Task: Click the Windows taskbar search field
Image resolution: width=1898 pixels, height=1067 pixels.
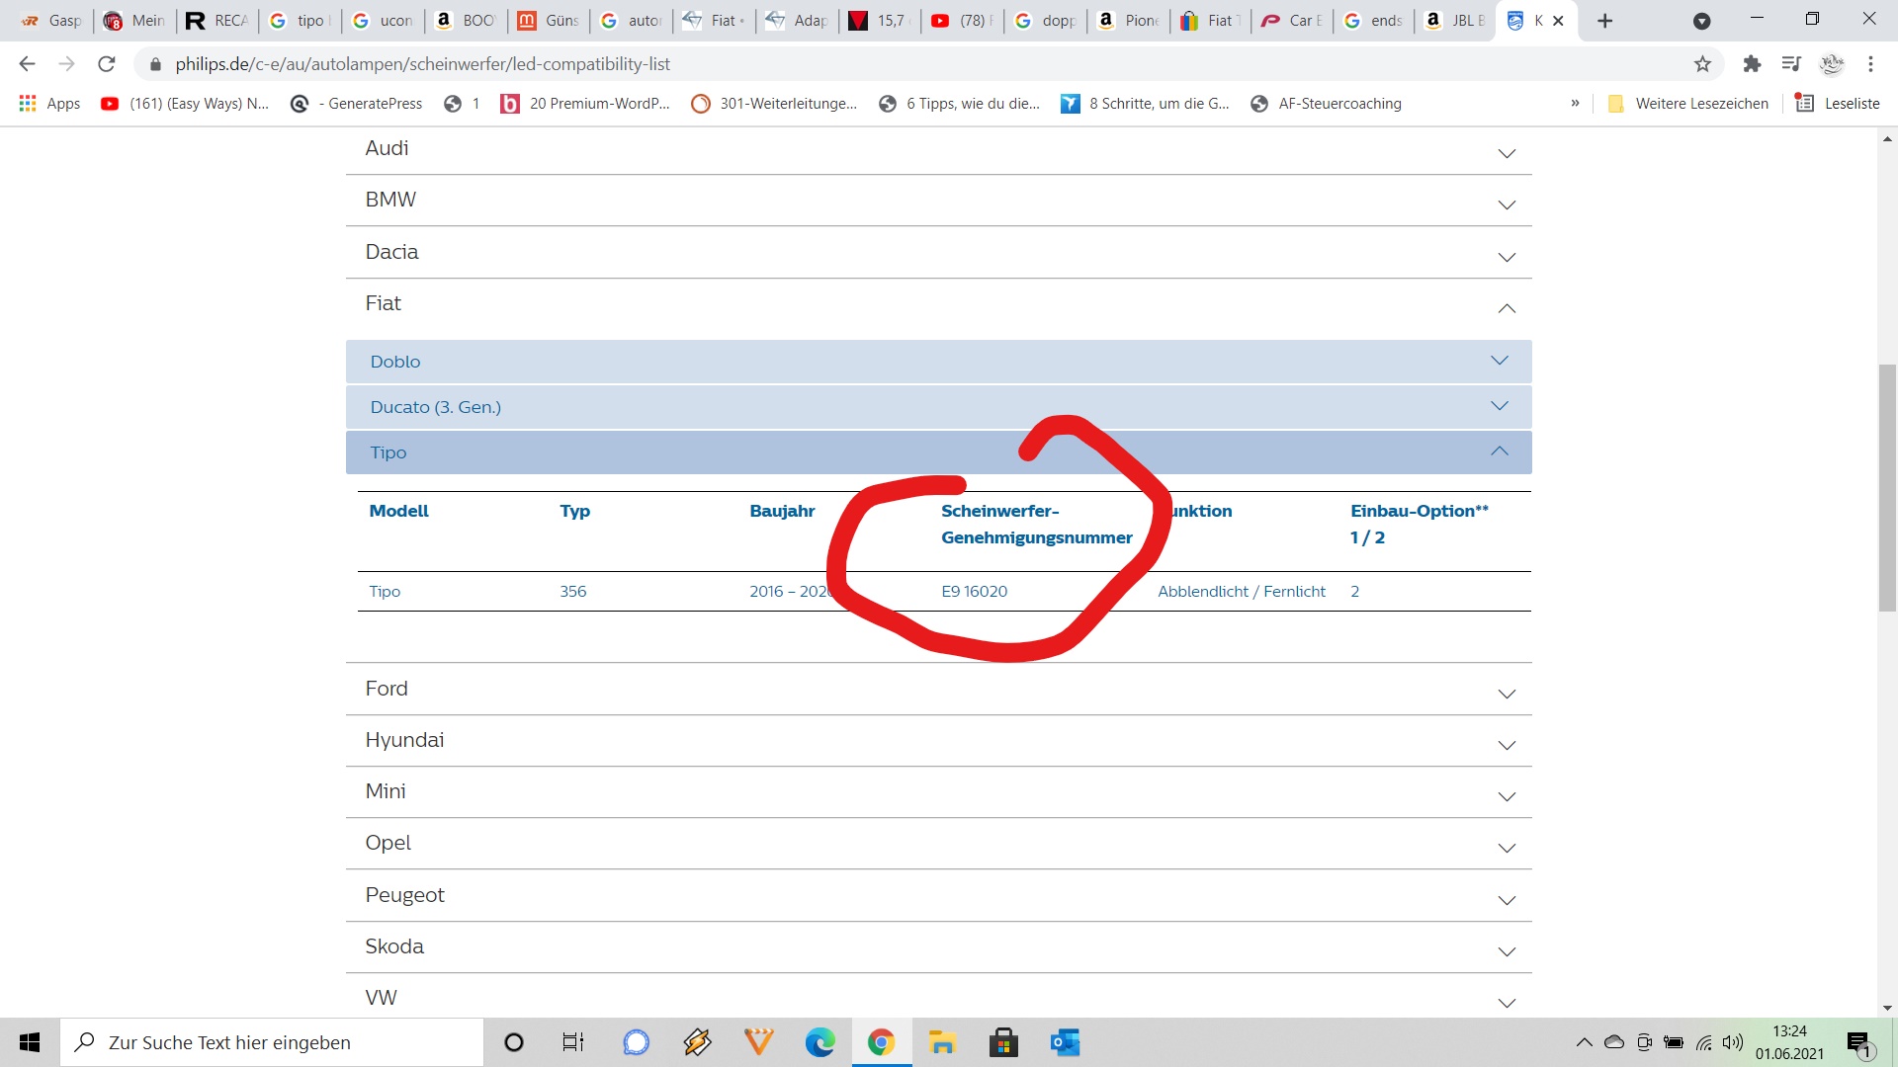Action: coord(272,1042)
